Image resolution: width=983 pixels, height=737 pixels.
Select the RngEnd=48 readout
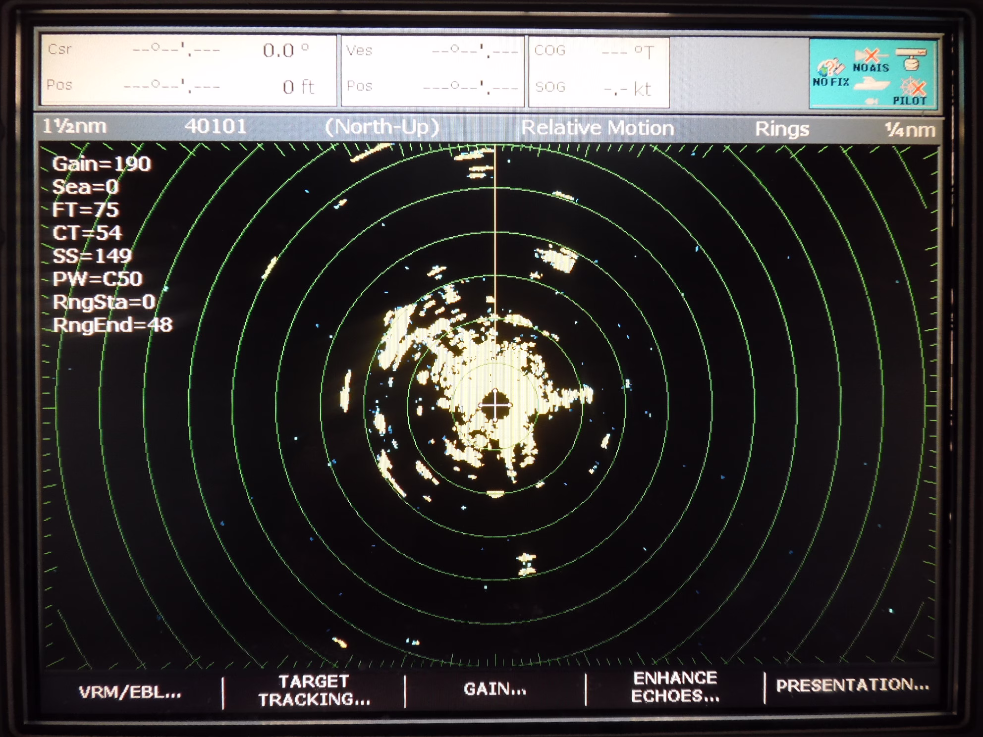(112, 325)
